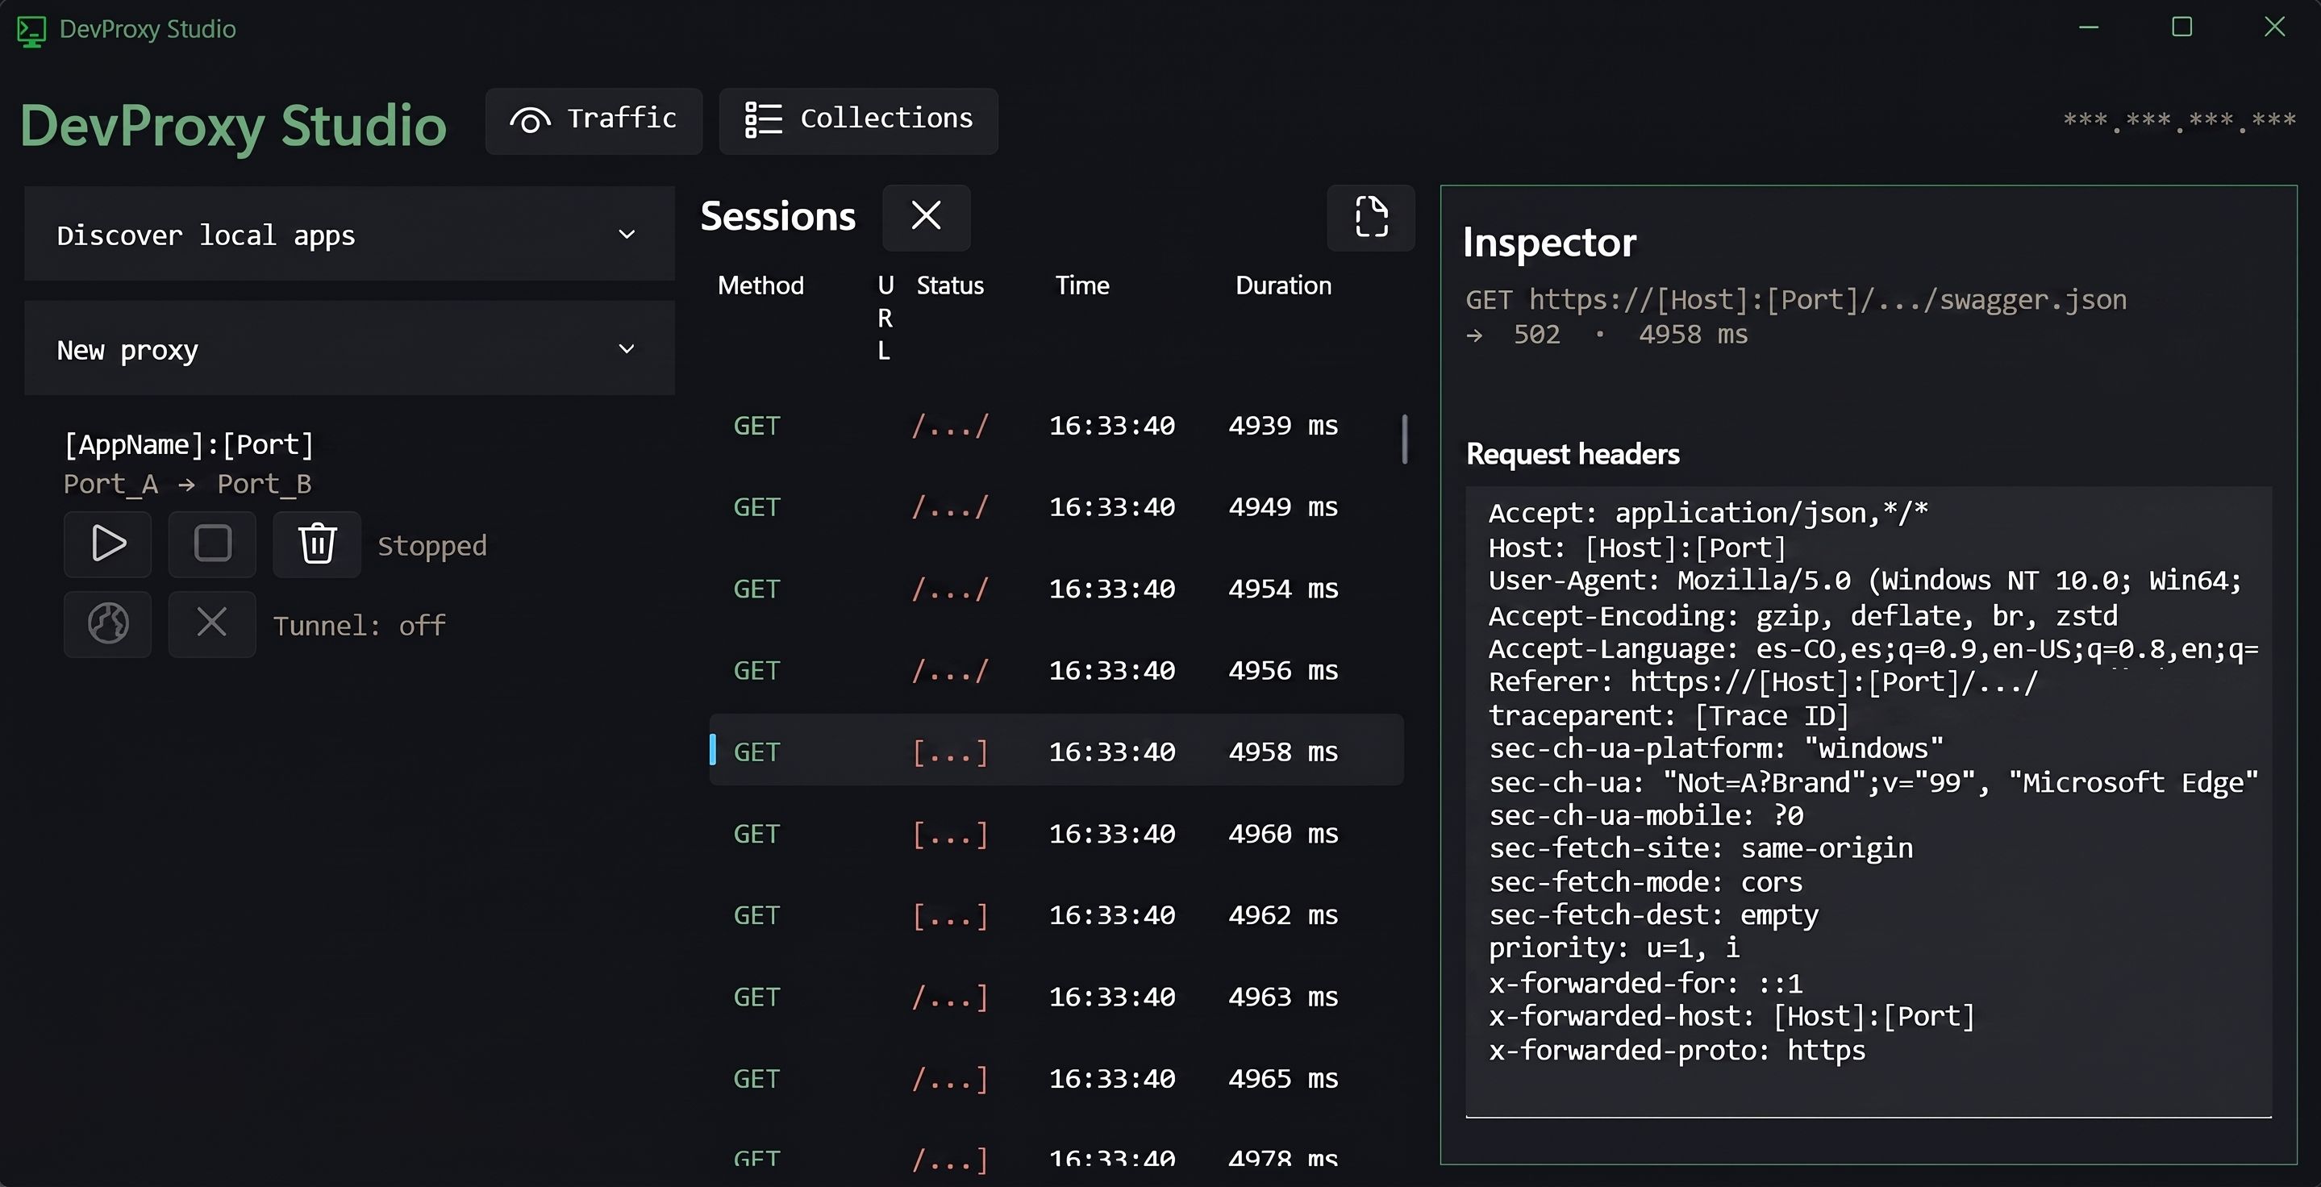Stop the proxy with the square button

click(x=213, y=544)
